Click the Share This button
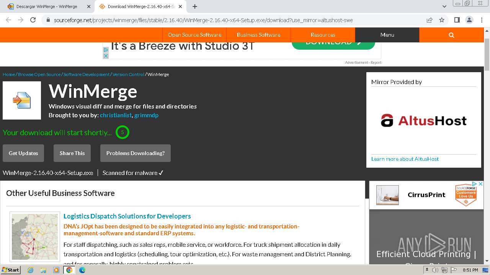490x275 pixels. [72, 153]
